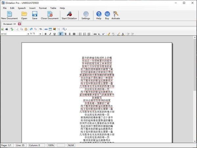The width and height of the screenshot is (197, 148).
Task: Open the zoom magnifier dropdown arrow
Action: (66, 29)
